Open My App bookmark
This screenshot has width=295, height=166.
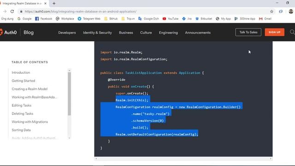click(x=223, y=18)
